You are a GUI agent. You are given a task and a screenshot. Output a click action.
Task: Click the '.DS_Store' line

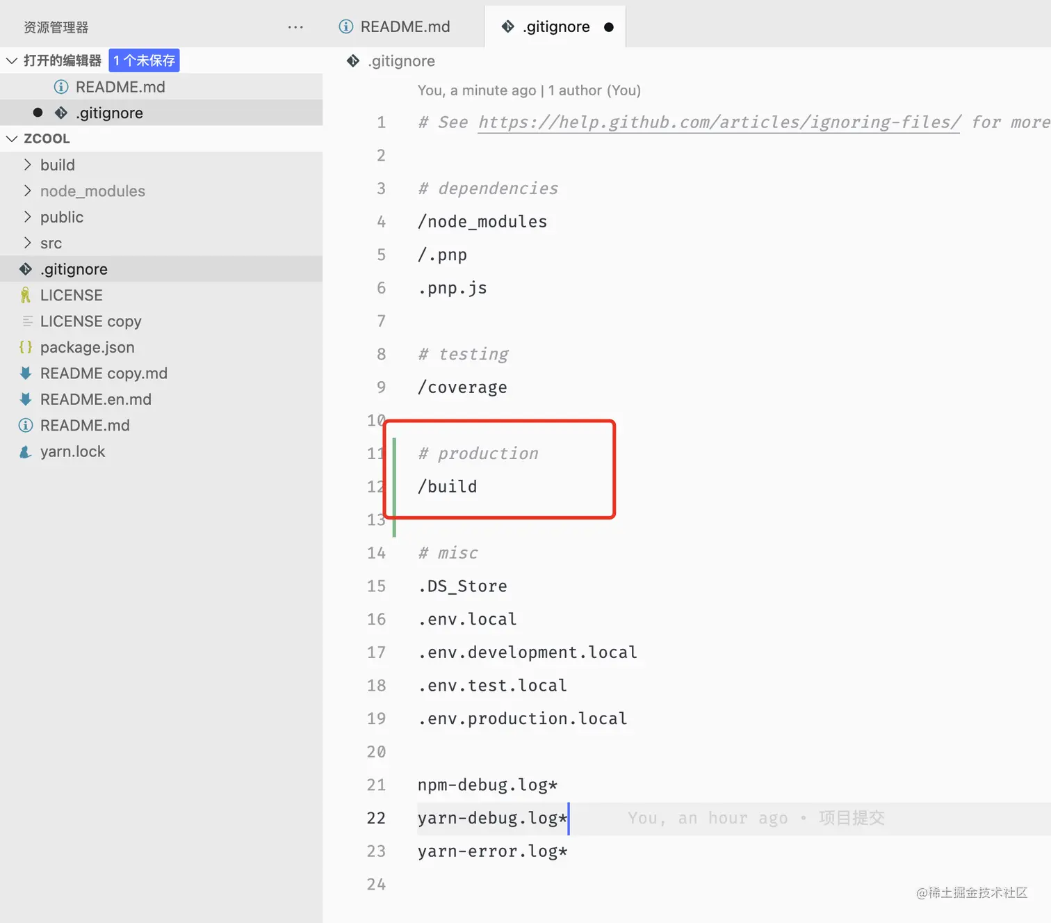tap(462, 586)
